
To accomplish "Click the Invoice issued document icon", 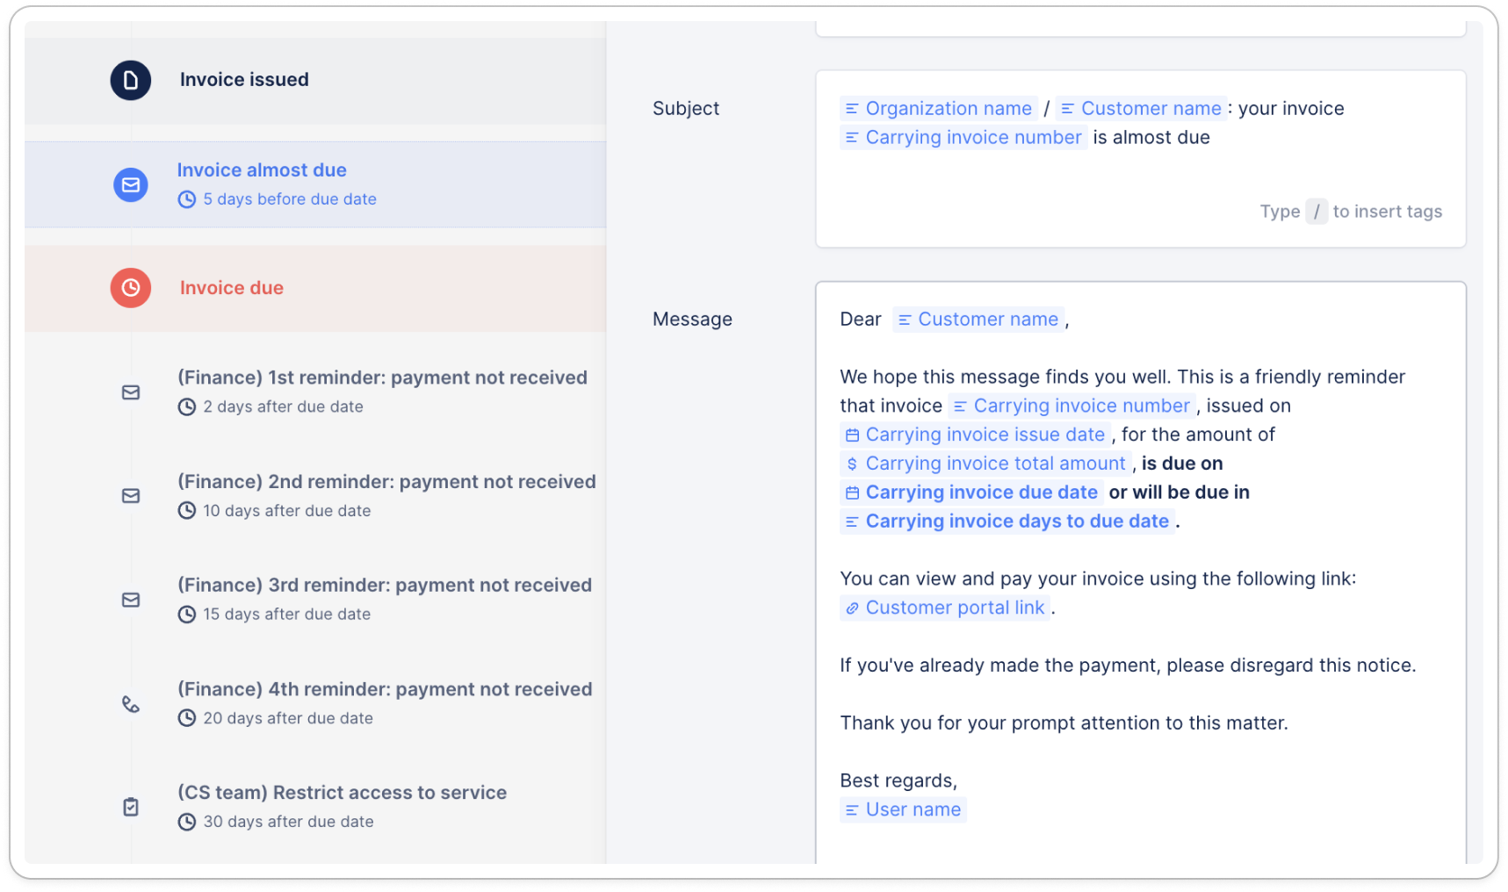I will coord(130,80).
